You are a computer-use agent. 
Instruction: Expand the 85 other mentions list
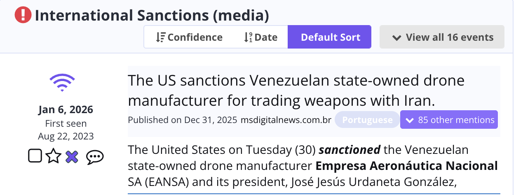pos(449,120)
